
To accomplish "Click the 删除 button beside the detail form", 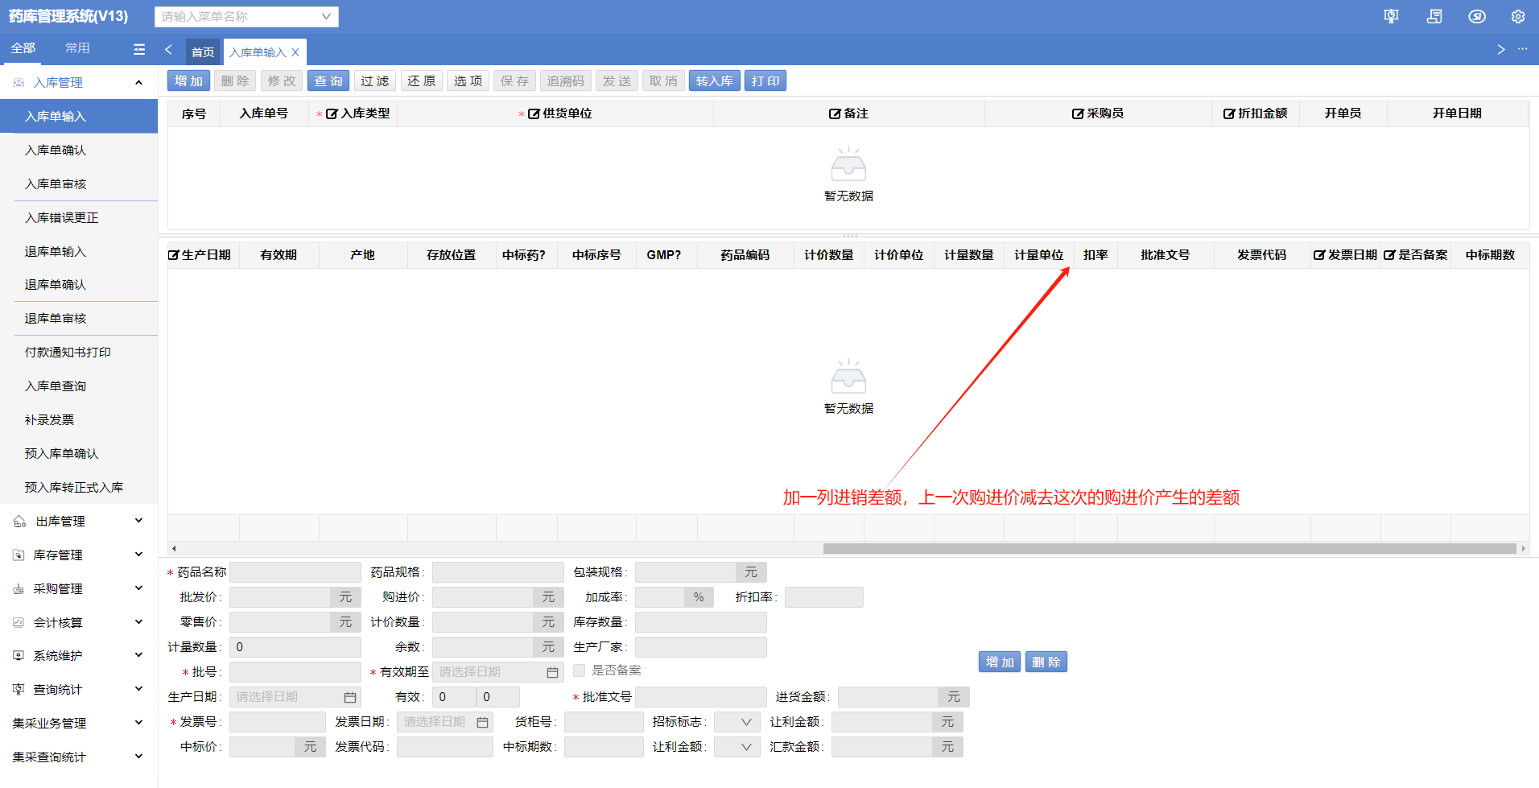I will click(1046, 662).
